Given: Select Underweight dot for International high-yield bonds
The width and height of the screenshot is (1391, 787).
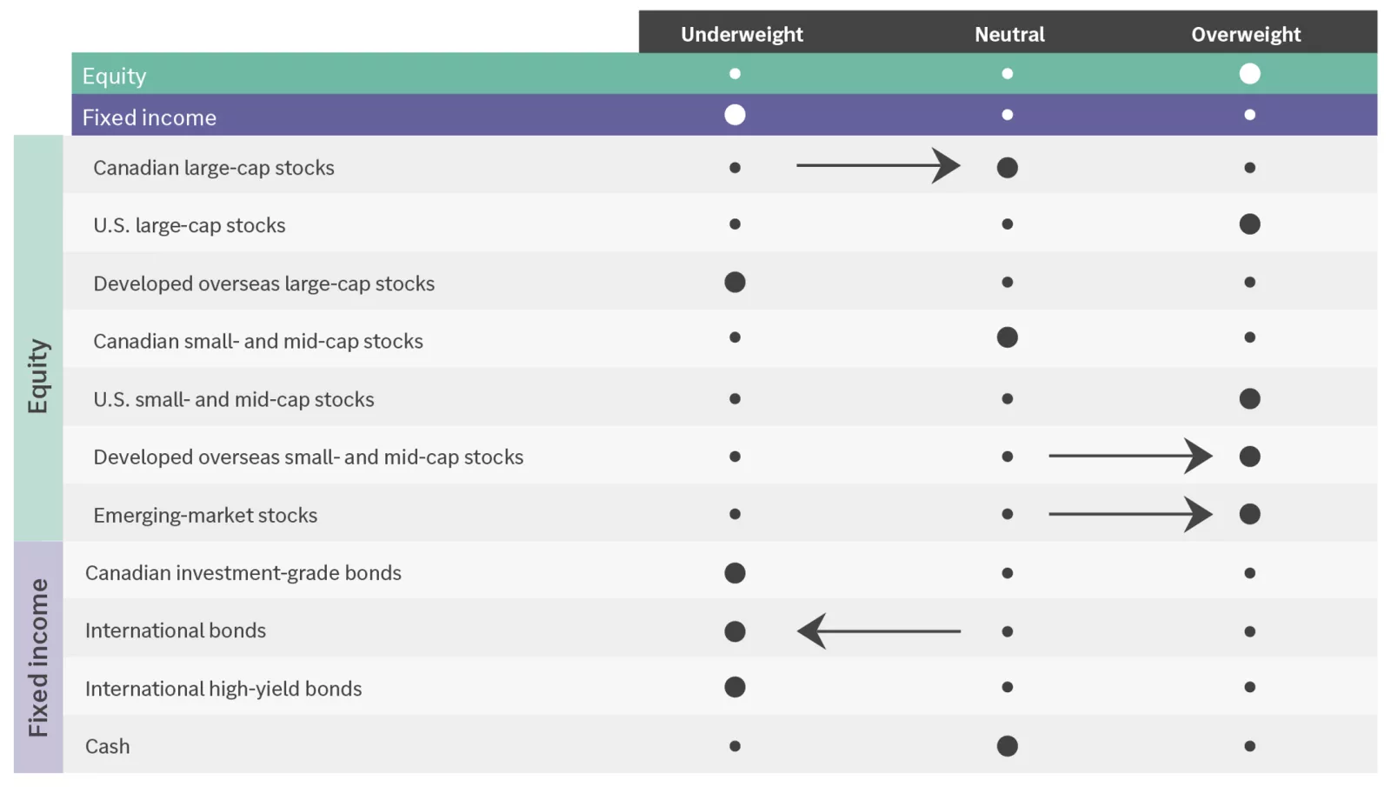Looking at the screenshot, I should [735, 687].
